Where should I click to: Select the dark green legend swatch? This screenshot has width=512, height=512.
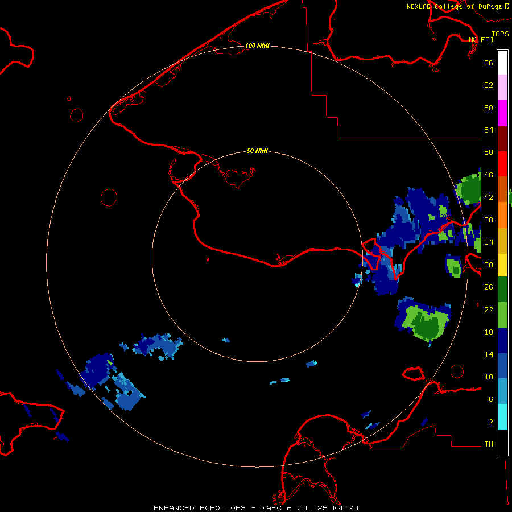[502, 290]
